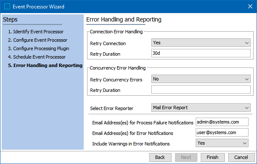Select step 3 Configure Processing Plugin
Viewport: 257px width, 164px height.
click(x=38, y=48)
